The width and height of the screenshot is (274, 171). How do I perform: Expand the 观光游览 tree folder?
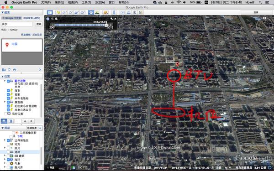(5, 81)
